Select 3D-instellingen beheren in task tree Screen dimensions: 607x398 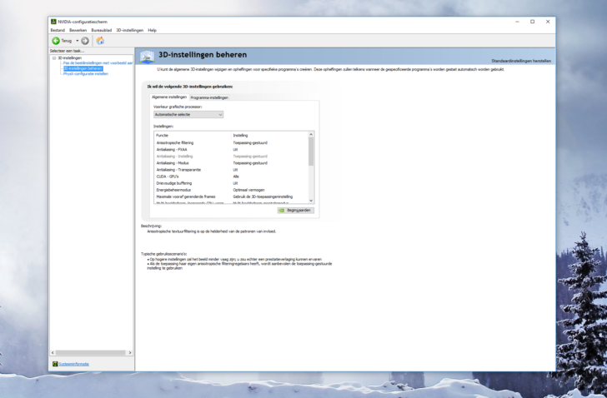coord(83,68)
